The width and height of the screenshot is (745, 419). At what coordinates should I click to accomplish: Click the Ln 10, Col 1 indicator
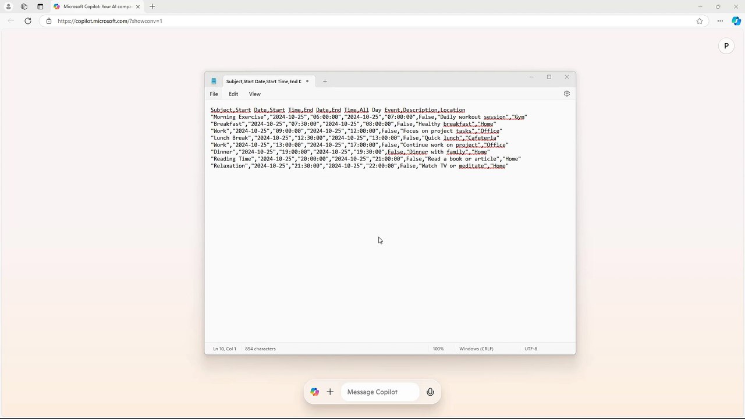tap(225, 349)
